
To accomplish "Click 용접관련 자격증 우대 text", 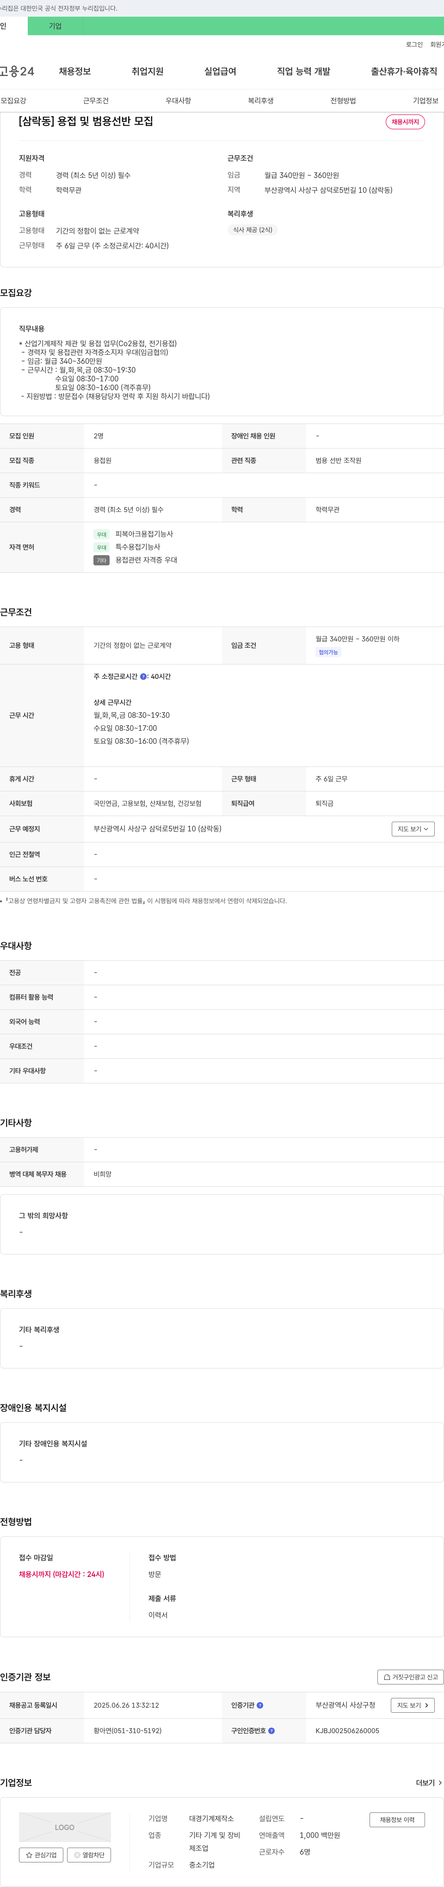I will pos(146,560).
